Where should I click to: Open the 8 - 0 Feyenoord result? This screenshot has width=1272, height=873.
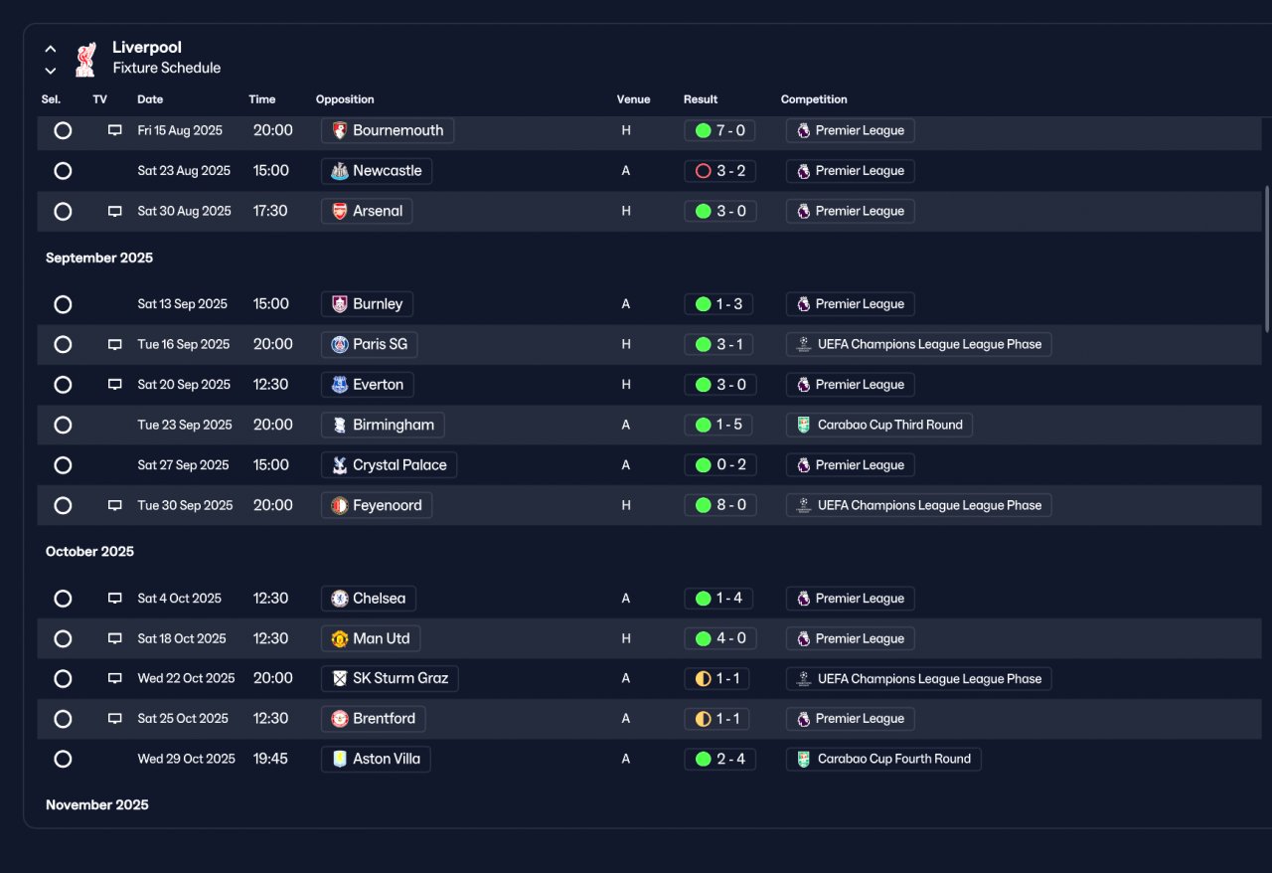tap(720, 505)
